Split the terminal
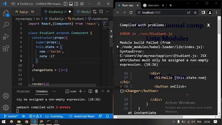This screenshot has height=125, width=222. click(x=90, y=91)
